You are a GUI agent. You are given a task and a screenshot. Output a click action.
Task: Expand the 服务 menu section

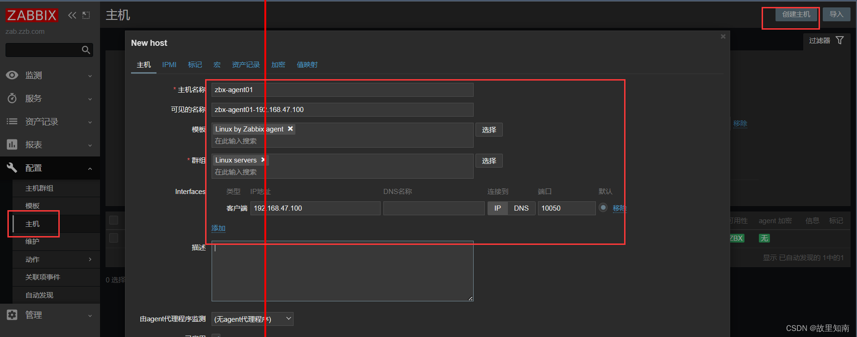click(90, 99)
